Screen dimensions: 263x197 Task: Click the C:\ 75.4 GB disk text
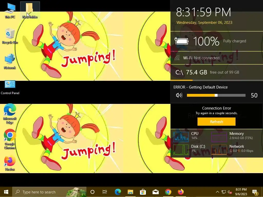pos(191,72)
